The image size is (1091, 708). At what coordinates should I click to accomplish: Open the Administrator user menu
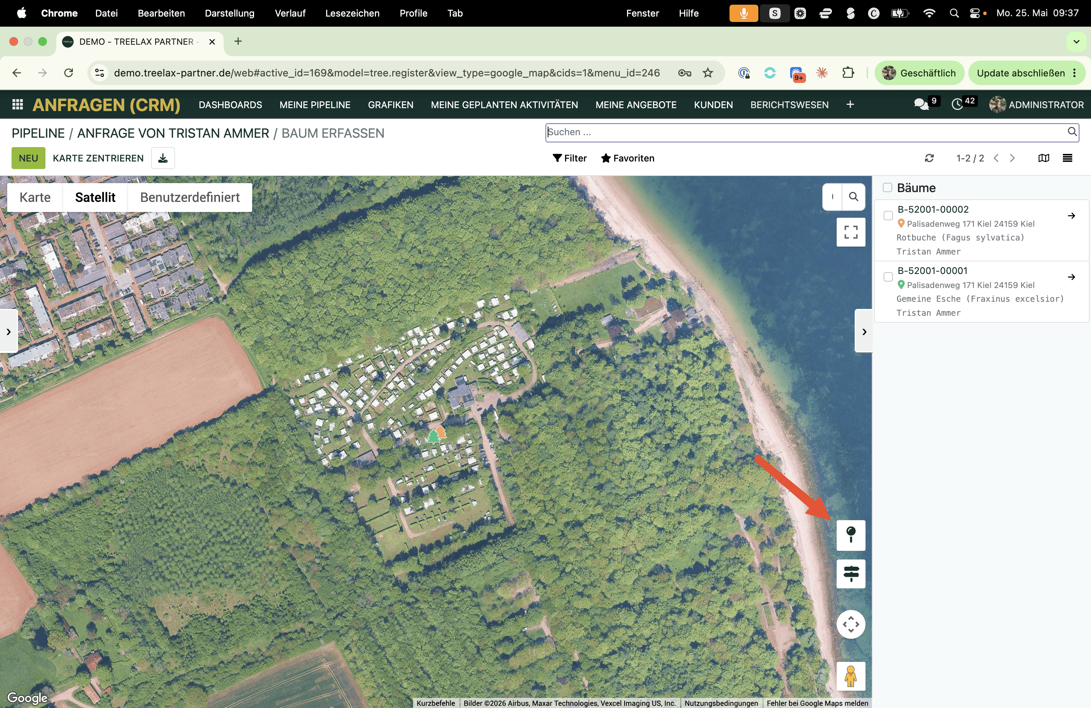point(1037,105)
